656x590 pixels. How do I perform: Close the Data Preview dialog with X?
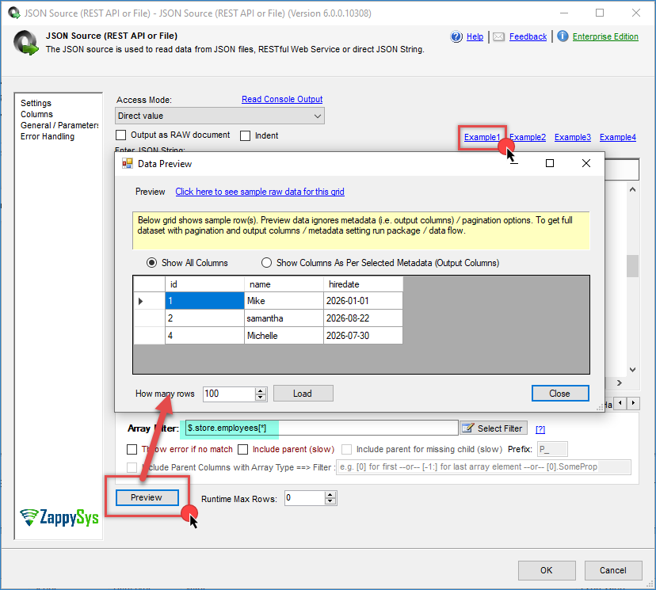586,163
